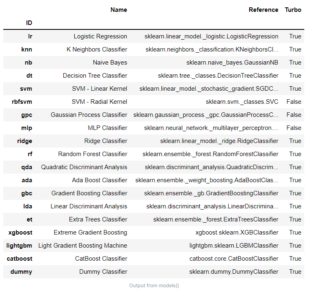Click the Decision Tree Classifier cell
Screen dimensions: 310x295
tap(95, 75)
